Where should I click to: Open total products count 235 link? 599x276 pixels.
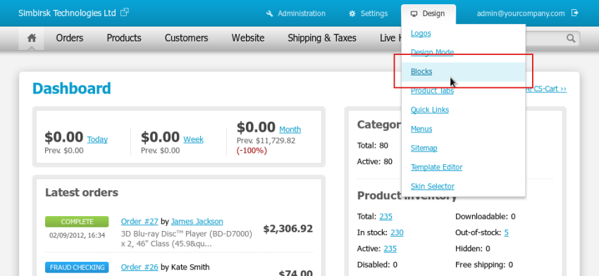tap(386, 216)
